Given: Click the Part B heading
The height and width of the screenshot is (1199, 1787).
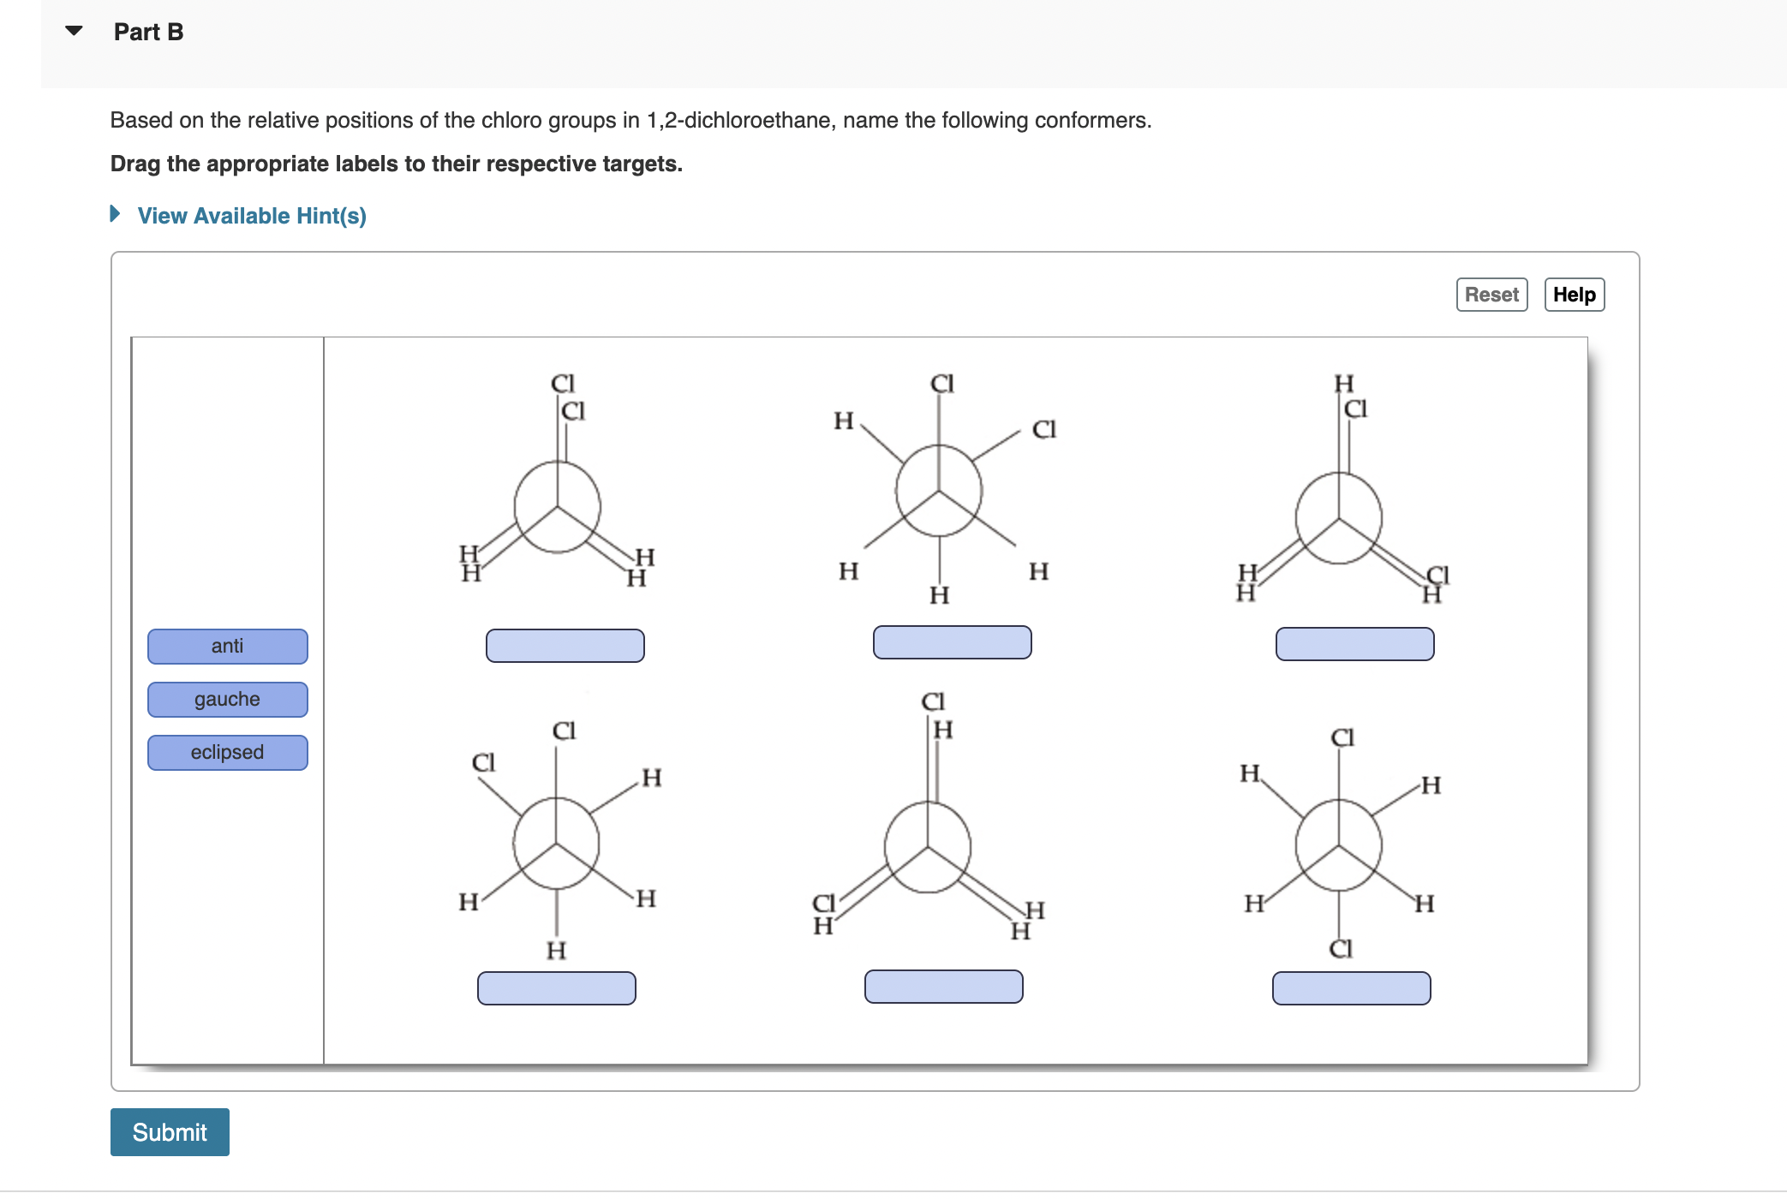Looking at the screenshot, I should 147,31.
